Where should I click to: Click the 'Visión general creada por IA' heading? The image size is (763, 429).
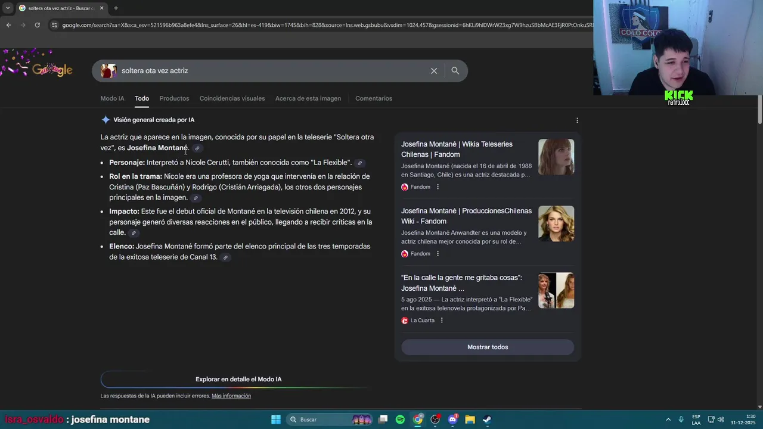(154, 120)
